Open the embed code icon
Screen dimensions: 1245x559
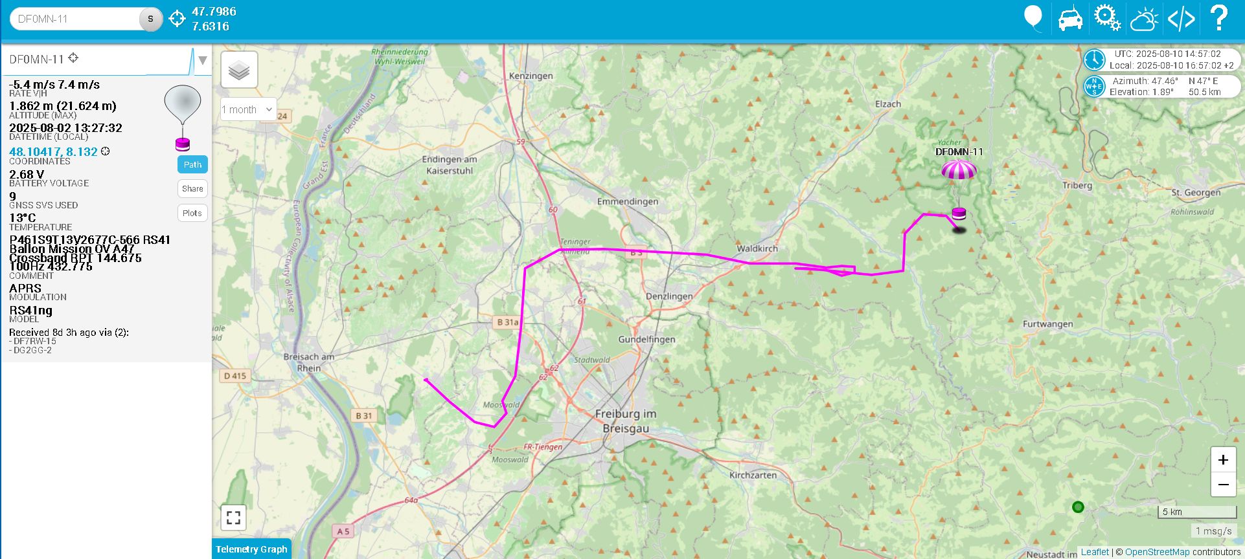1181,18
